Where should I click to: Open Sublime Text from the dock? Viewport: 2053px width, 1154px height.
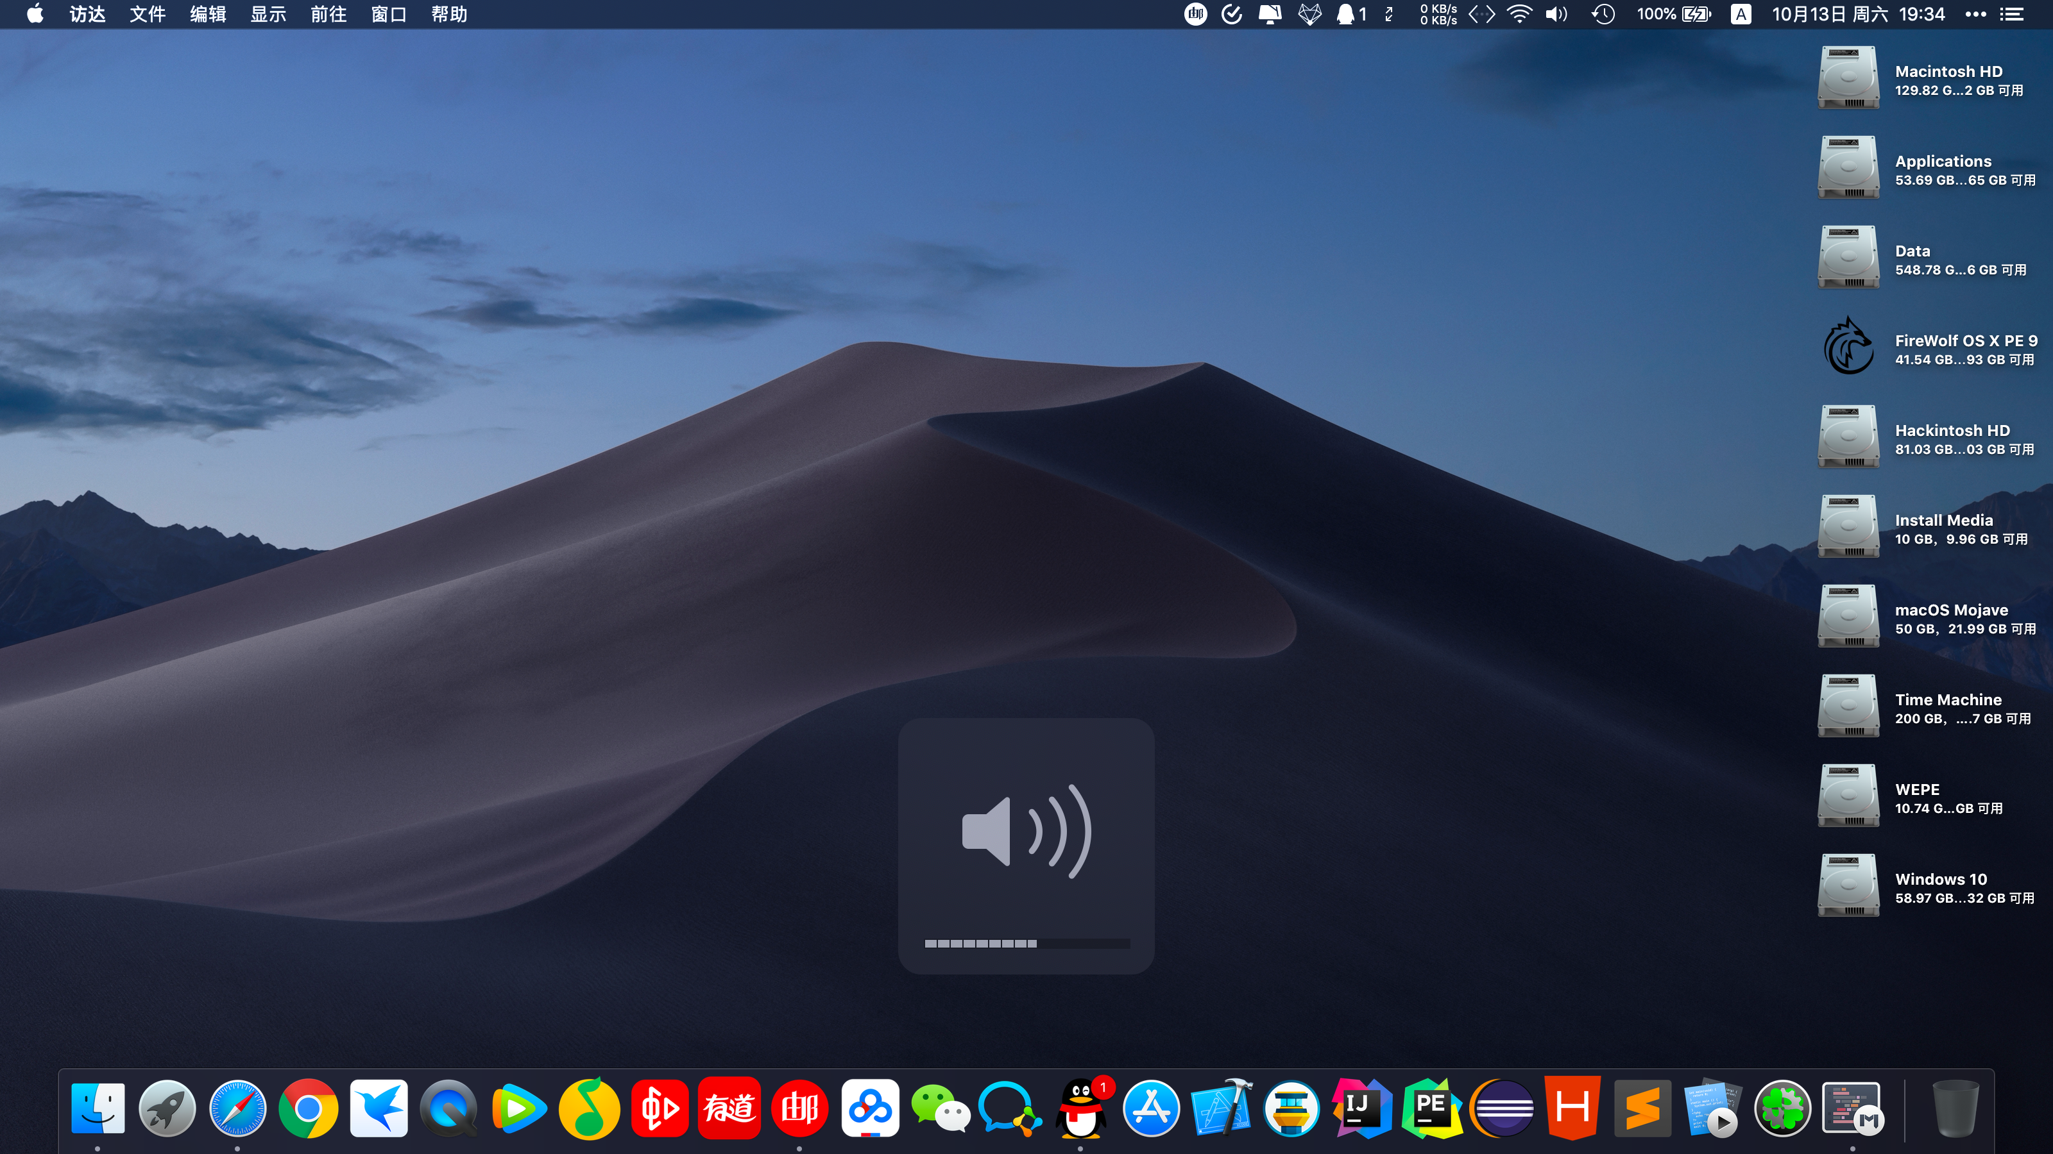[1642, 1108]
